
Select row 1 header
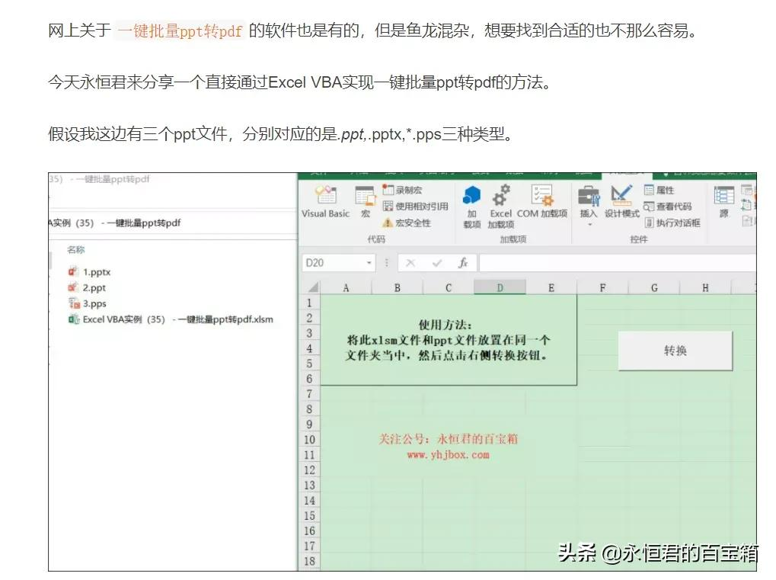(x=310, y=303)
